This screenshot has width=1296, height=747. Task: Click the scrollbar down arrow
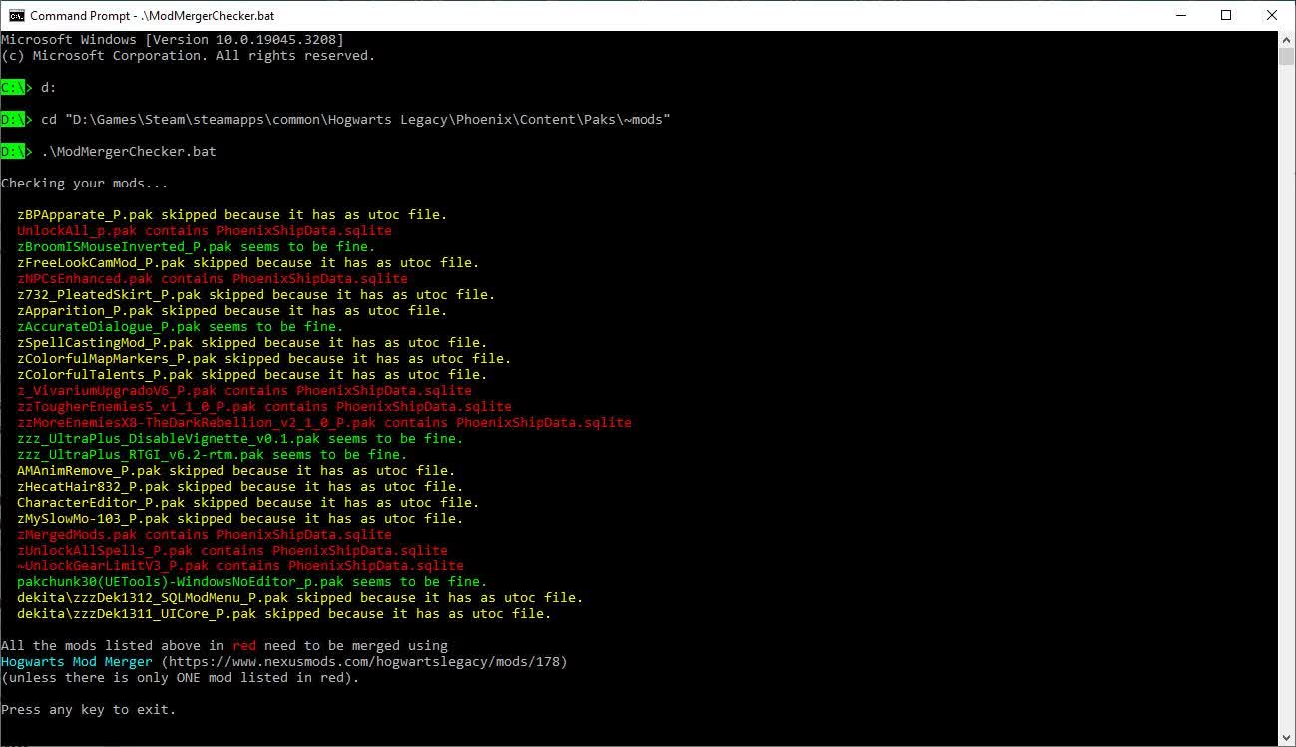point(1287,738)
